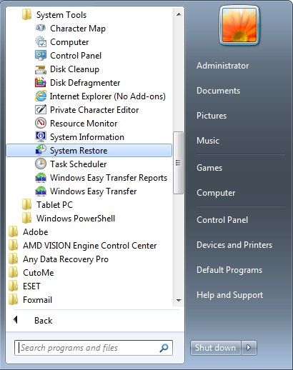This screenshot has height=370, width=293.
Task: Open the Shut down options arrow
Action: [249, 348]
